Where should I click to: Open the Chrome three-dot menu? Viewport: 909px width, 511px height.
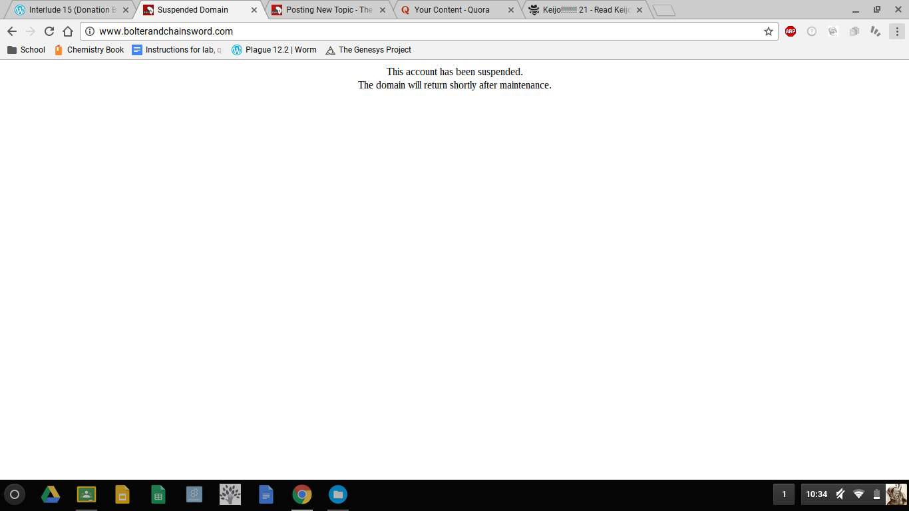(x=896, y=31)
